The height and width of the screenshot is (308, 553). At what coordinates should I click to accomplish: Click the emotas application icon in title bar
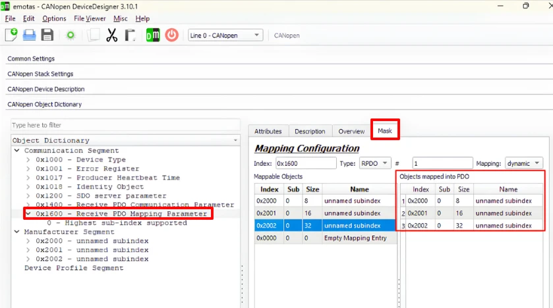(5, 6)
